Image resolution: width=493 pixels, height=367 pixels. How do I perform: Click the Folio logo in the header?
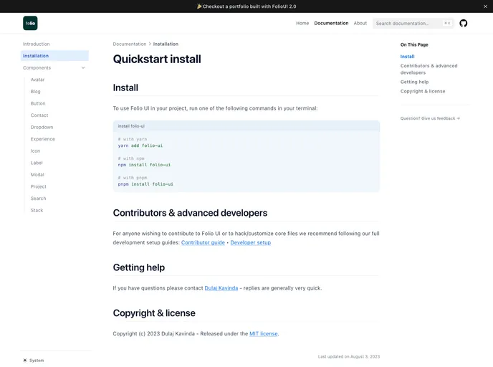pyautogui.click(x=30, y=23)
